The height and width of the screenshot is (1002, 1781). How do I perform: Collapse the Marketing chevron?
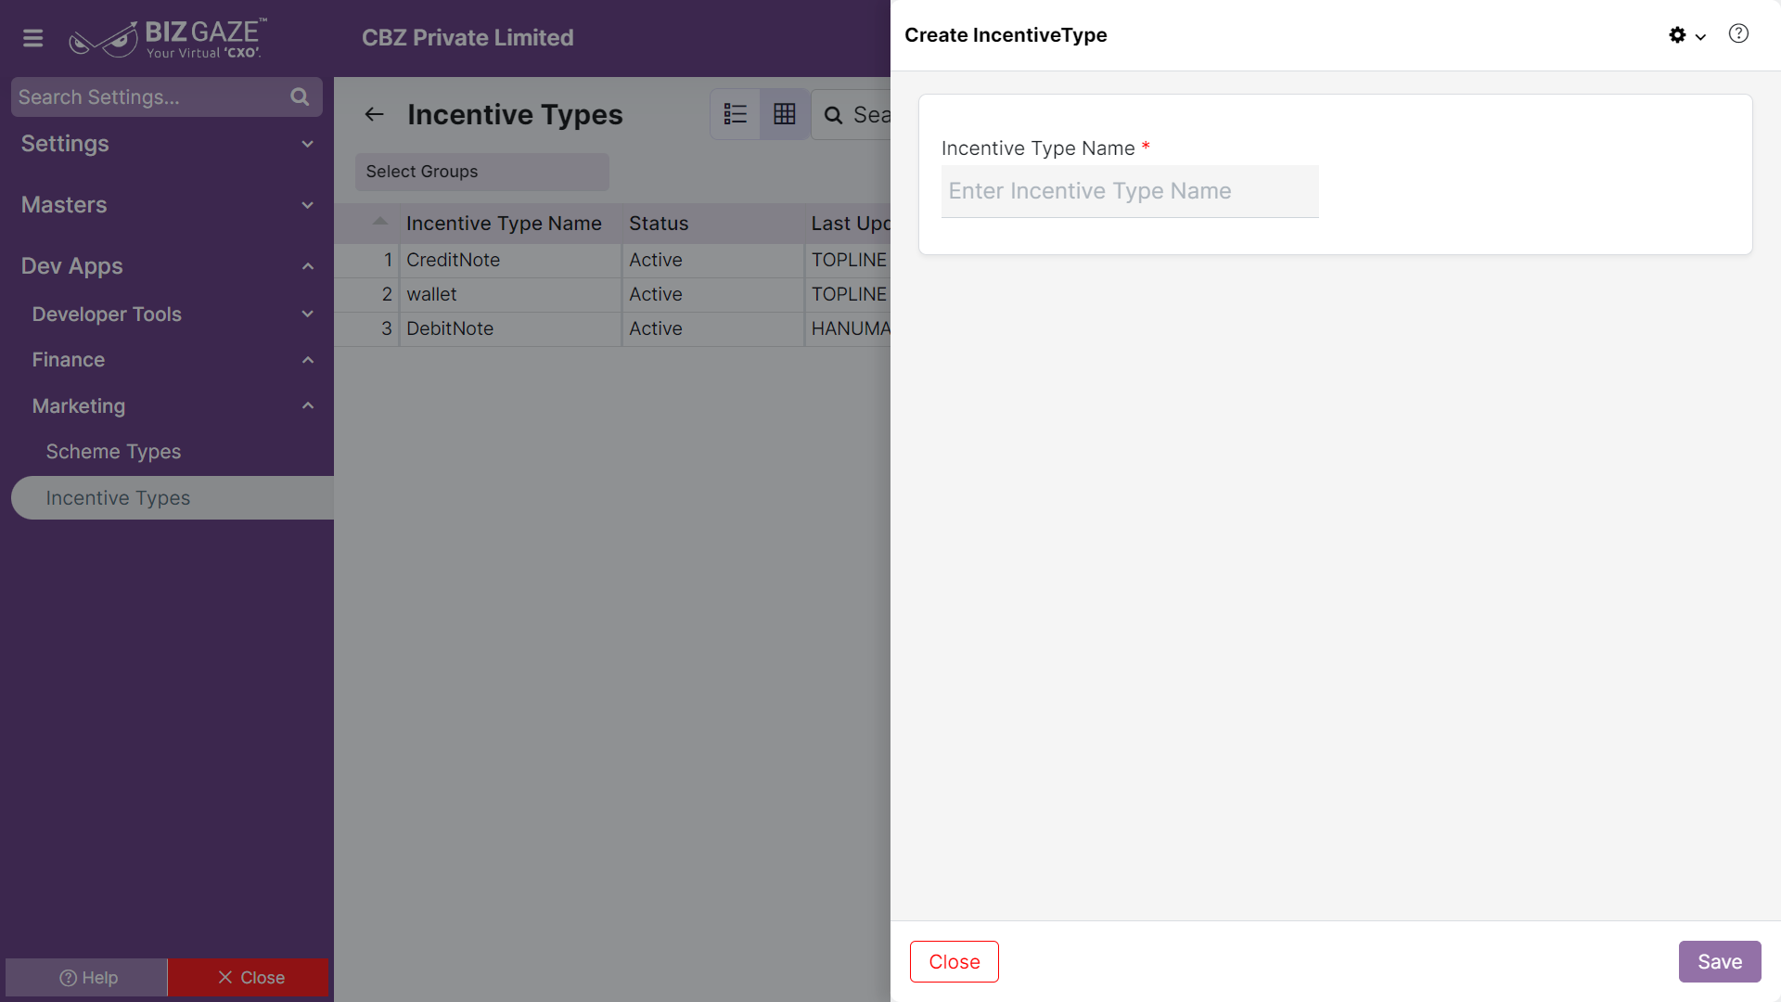pos(308,405)
